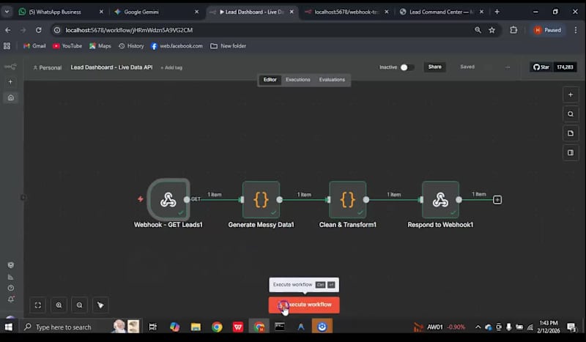Image resolution: width=586 pixels, height=342 pixels.
Task: Reload the current page
Action: 39,30
